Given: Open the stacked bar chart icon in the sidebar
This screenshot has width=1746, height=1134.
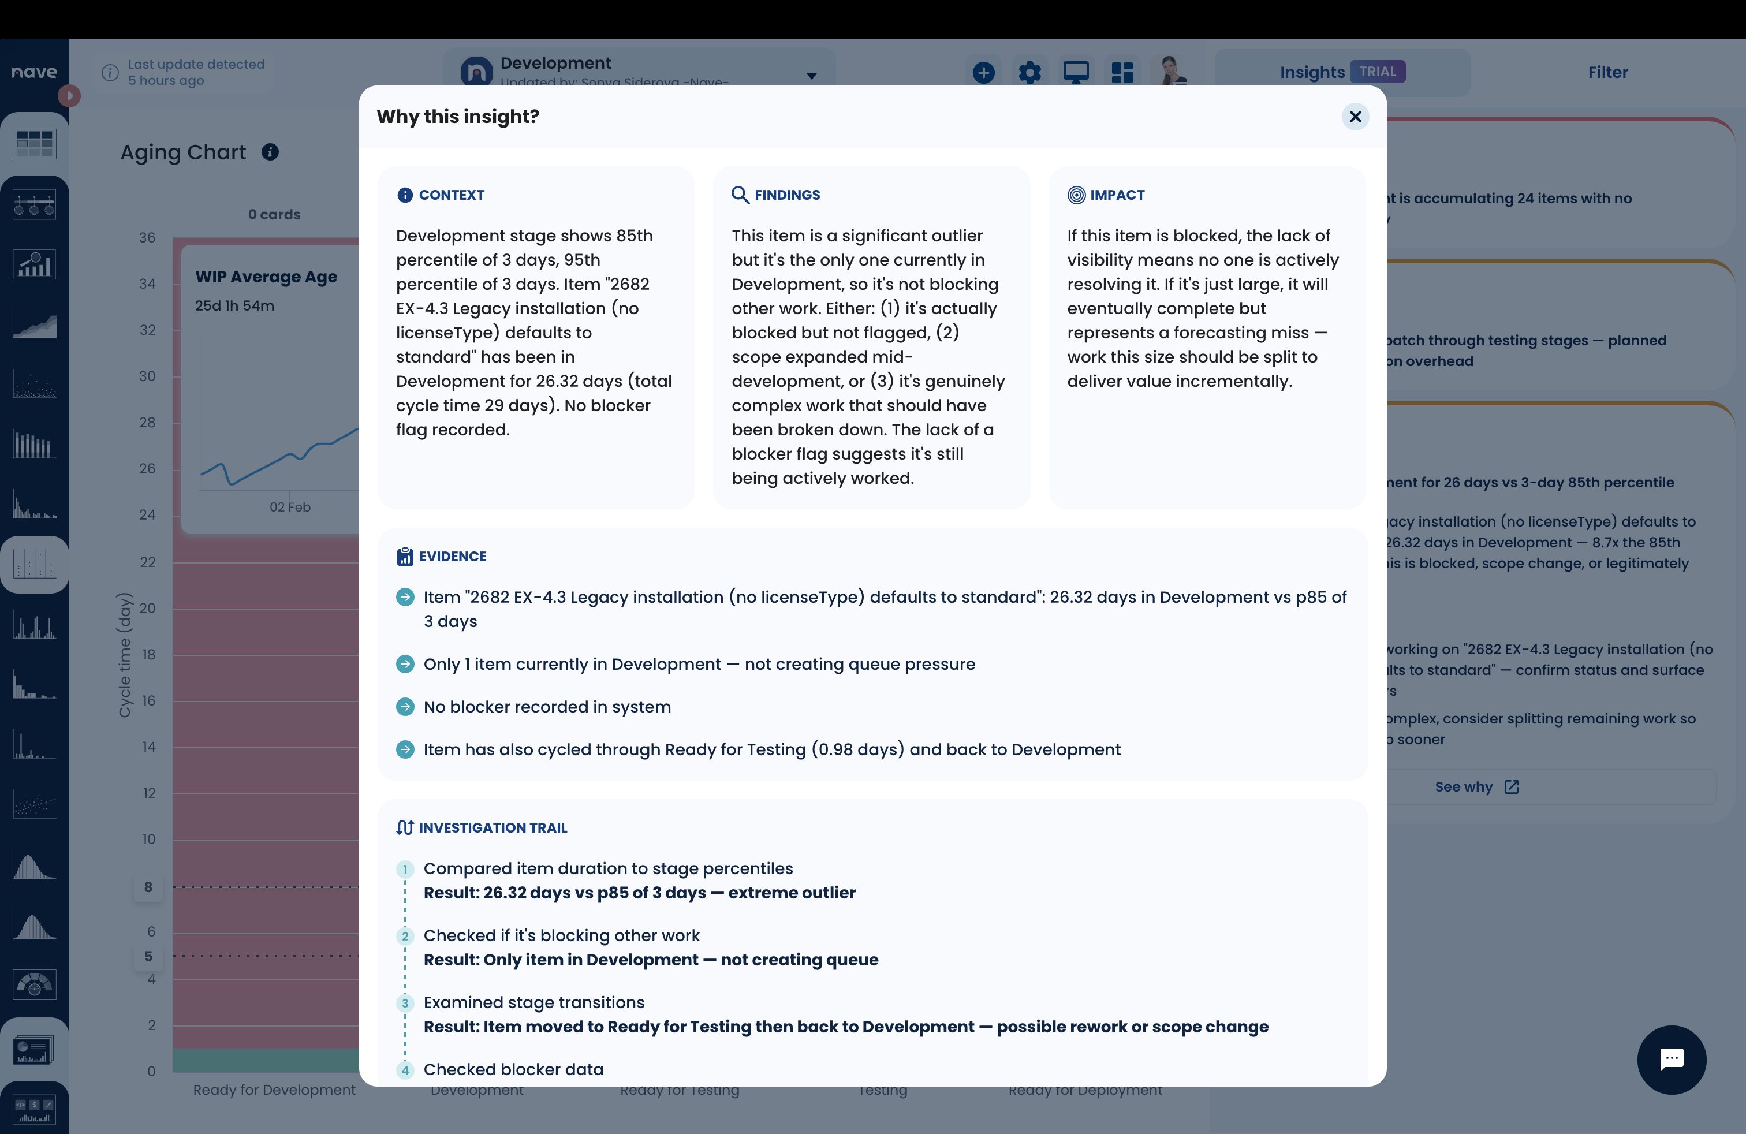Looking at the screenshot, I should click(x=35, y=445).
